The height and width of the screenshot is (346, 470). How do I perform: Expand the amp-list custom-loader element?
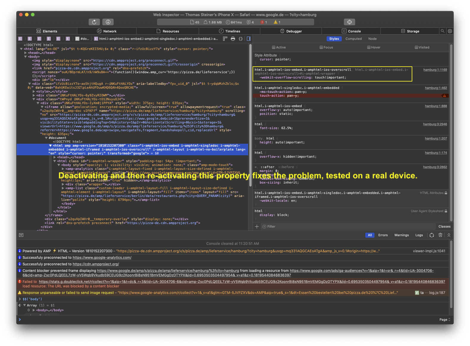63,188
